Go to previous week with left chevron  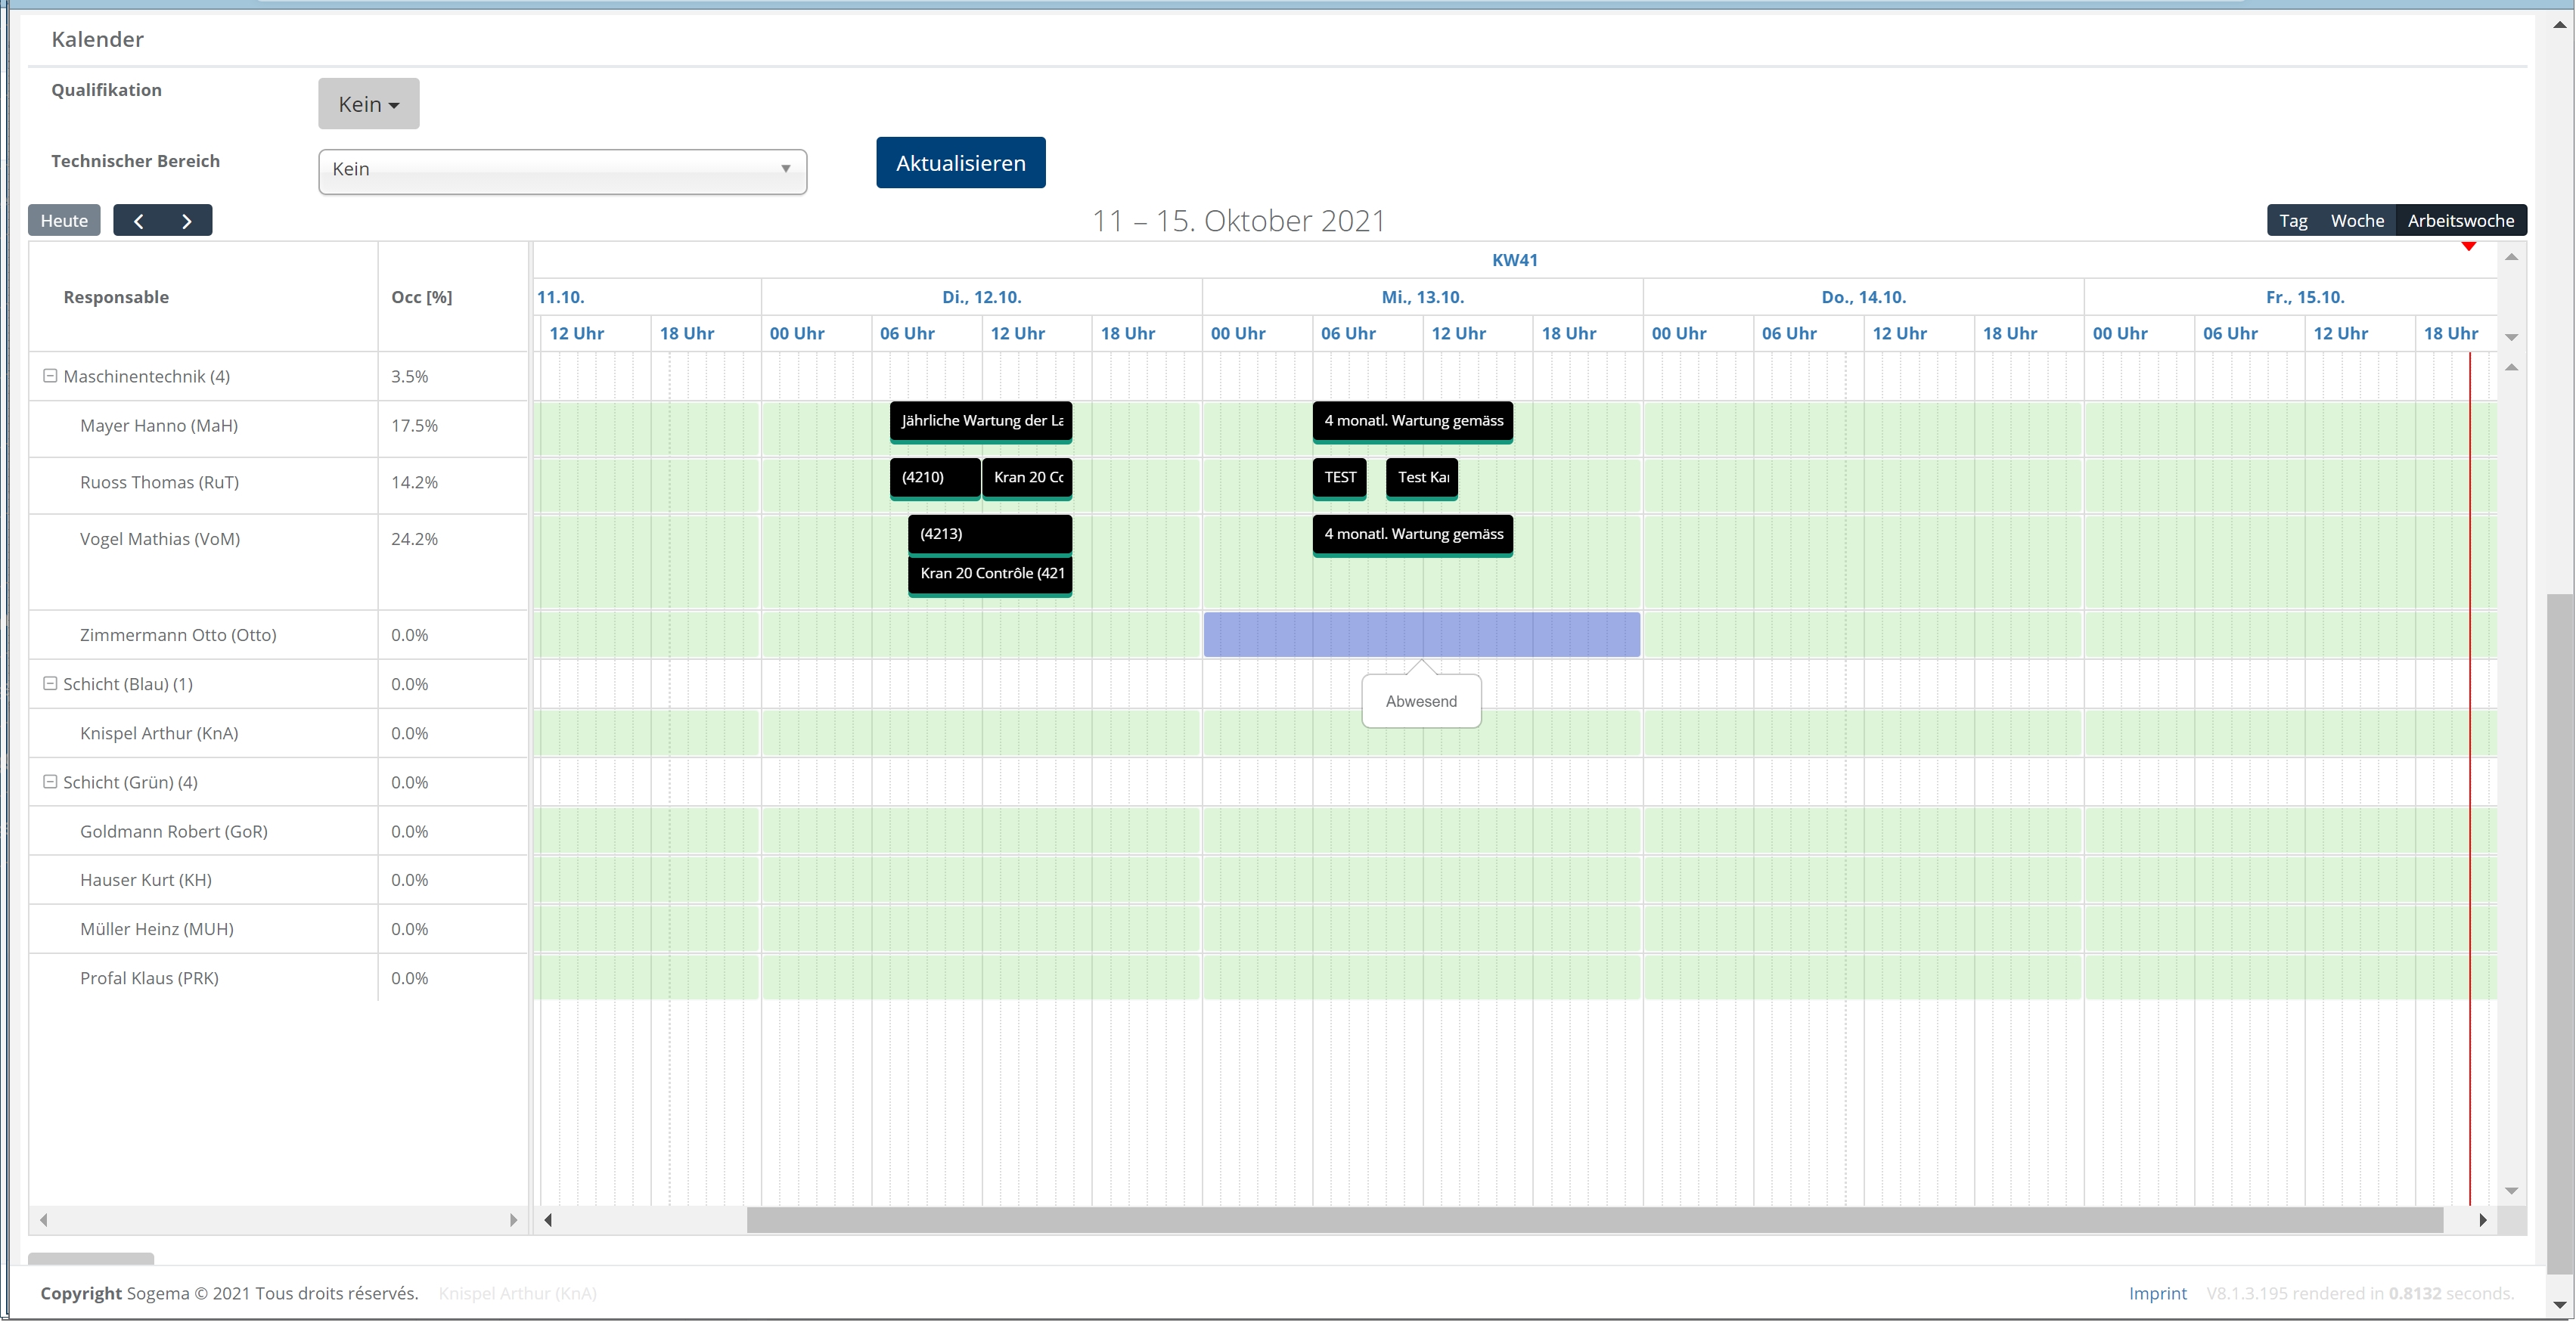[x=139, y=221]
